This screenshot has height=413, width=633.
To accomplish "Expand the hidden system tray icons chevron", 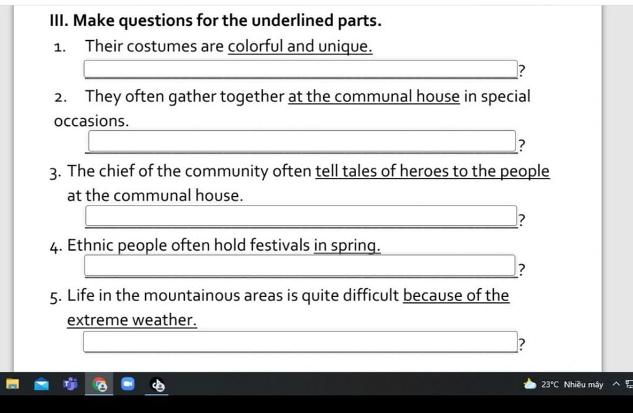I will tap(616, 384).
